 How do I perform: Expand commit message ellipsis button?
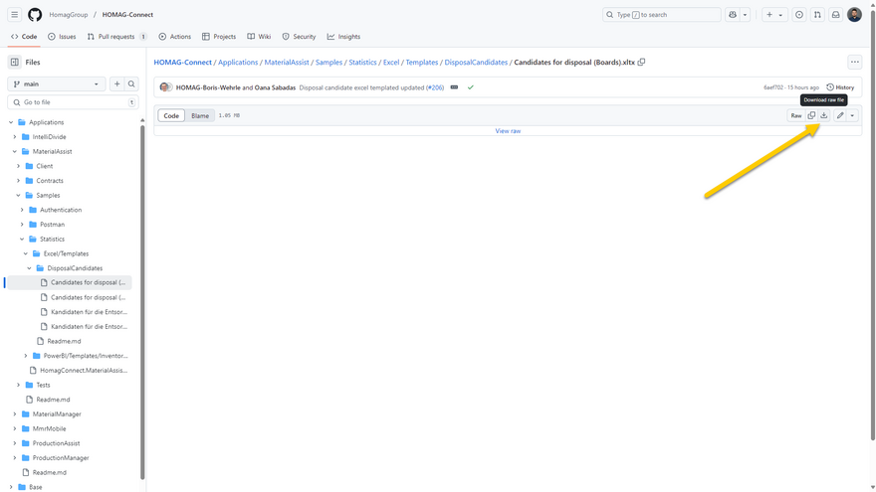click(x=454, y=87)
